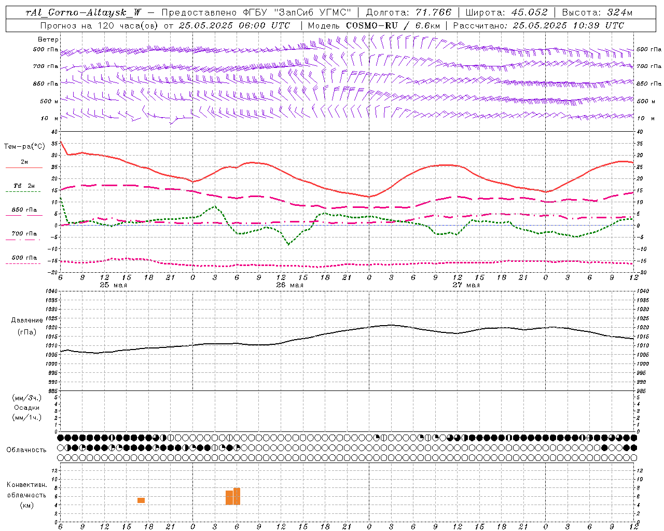Click the (км) unit under convective cloudiness

(27, 505)
